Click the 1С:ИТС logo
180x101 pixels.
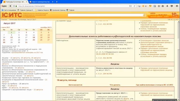[12, 15]
